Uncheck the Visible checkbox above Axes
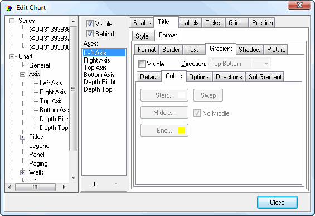 click(x=90, y=24)
